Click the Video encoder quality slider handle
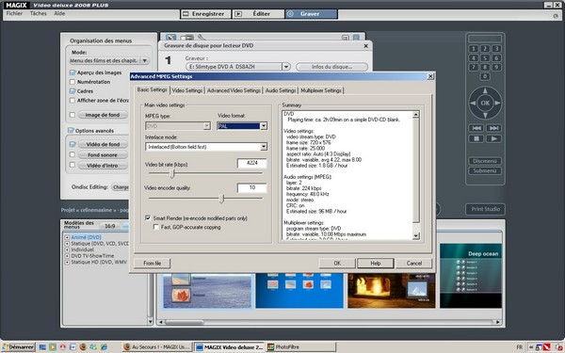 221,199
